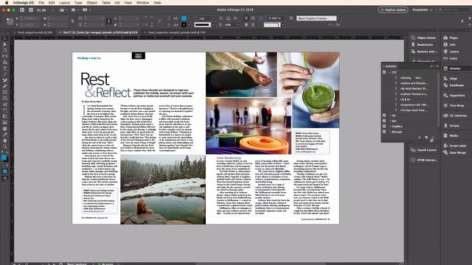The height and width of the screenshot is (265, 472).
Task: Select the Hand tool
Action: pos(5,141)
